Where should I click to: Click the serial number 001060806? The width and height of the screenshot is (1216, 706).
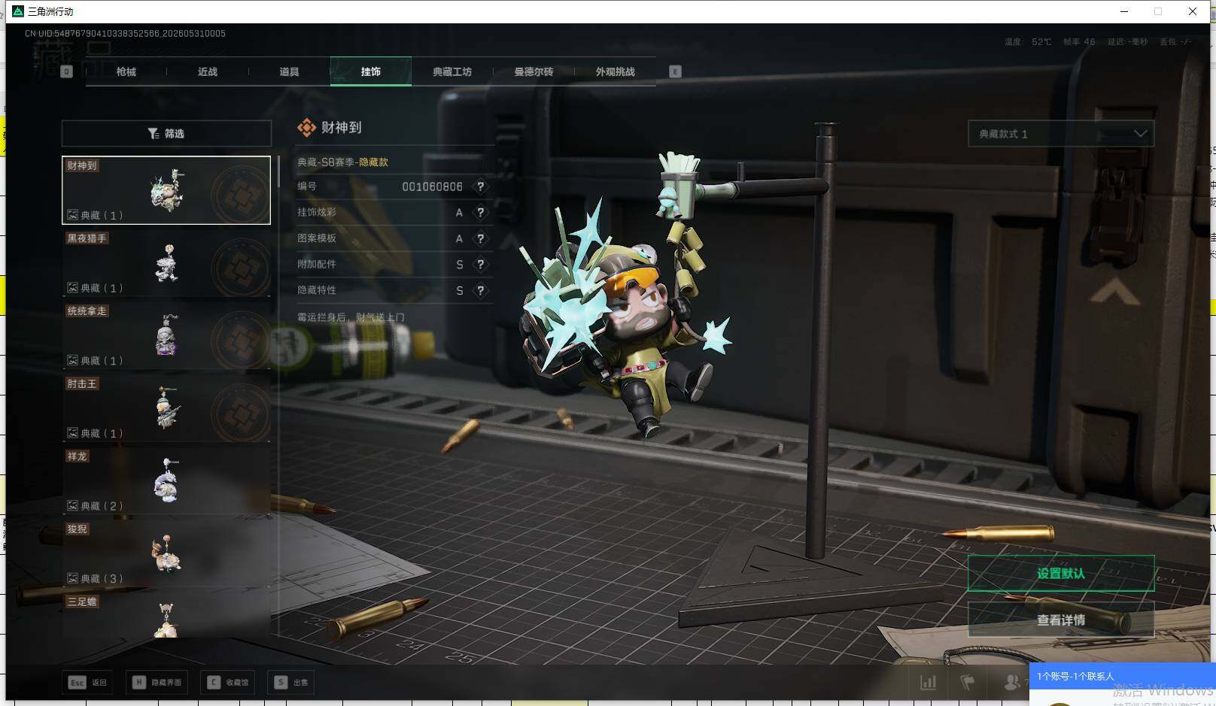[432, 186]
